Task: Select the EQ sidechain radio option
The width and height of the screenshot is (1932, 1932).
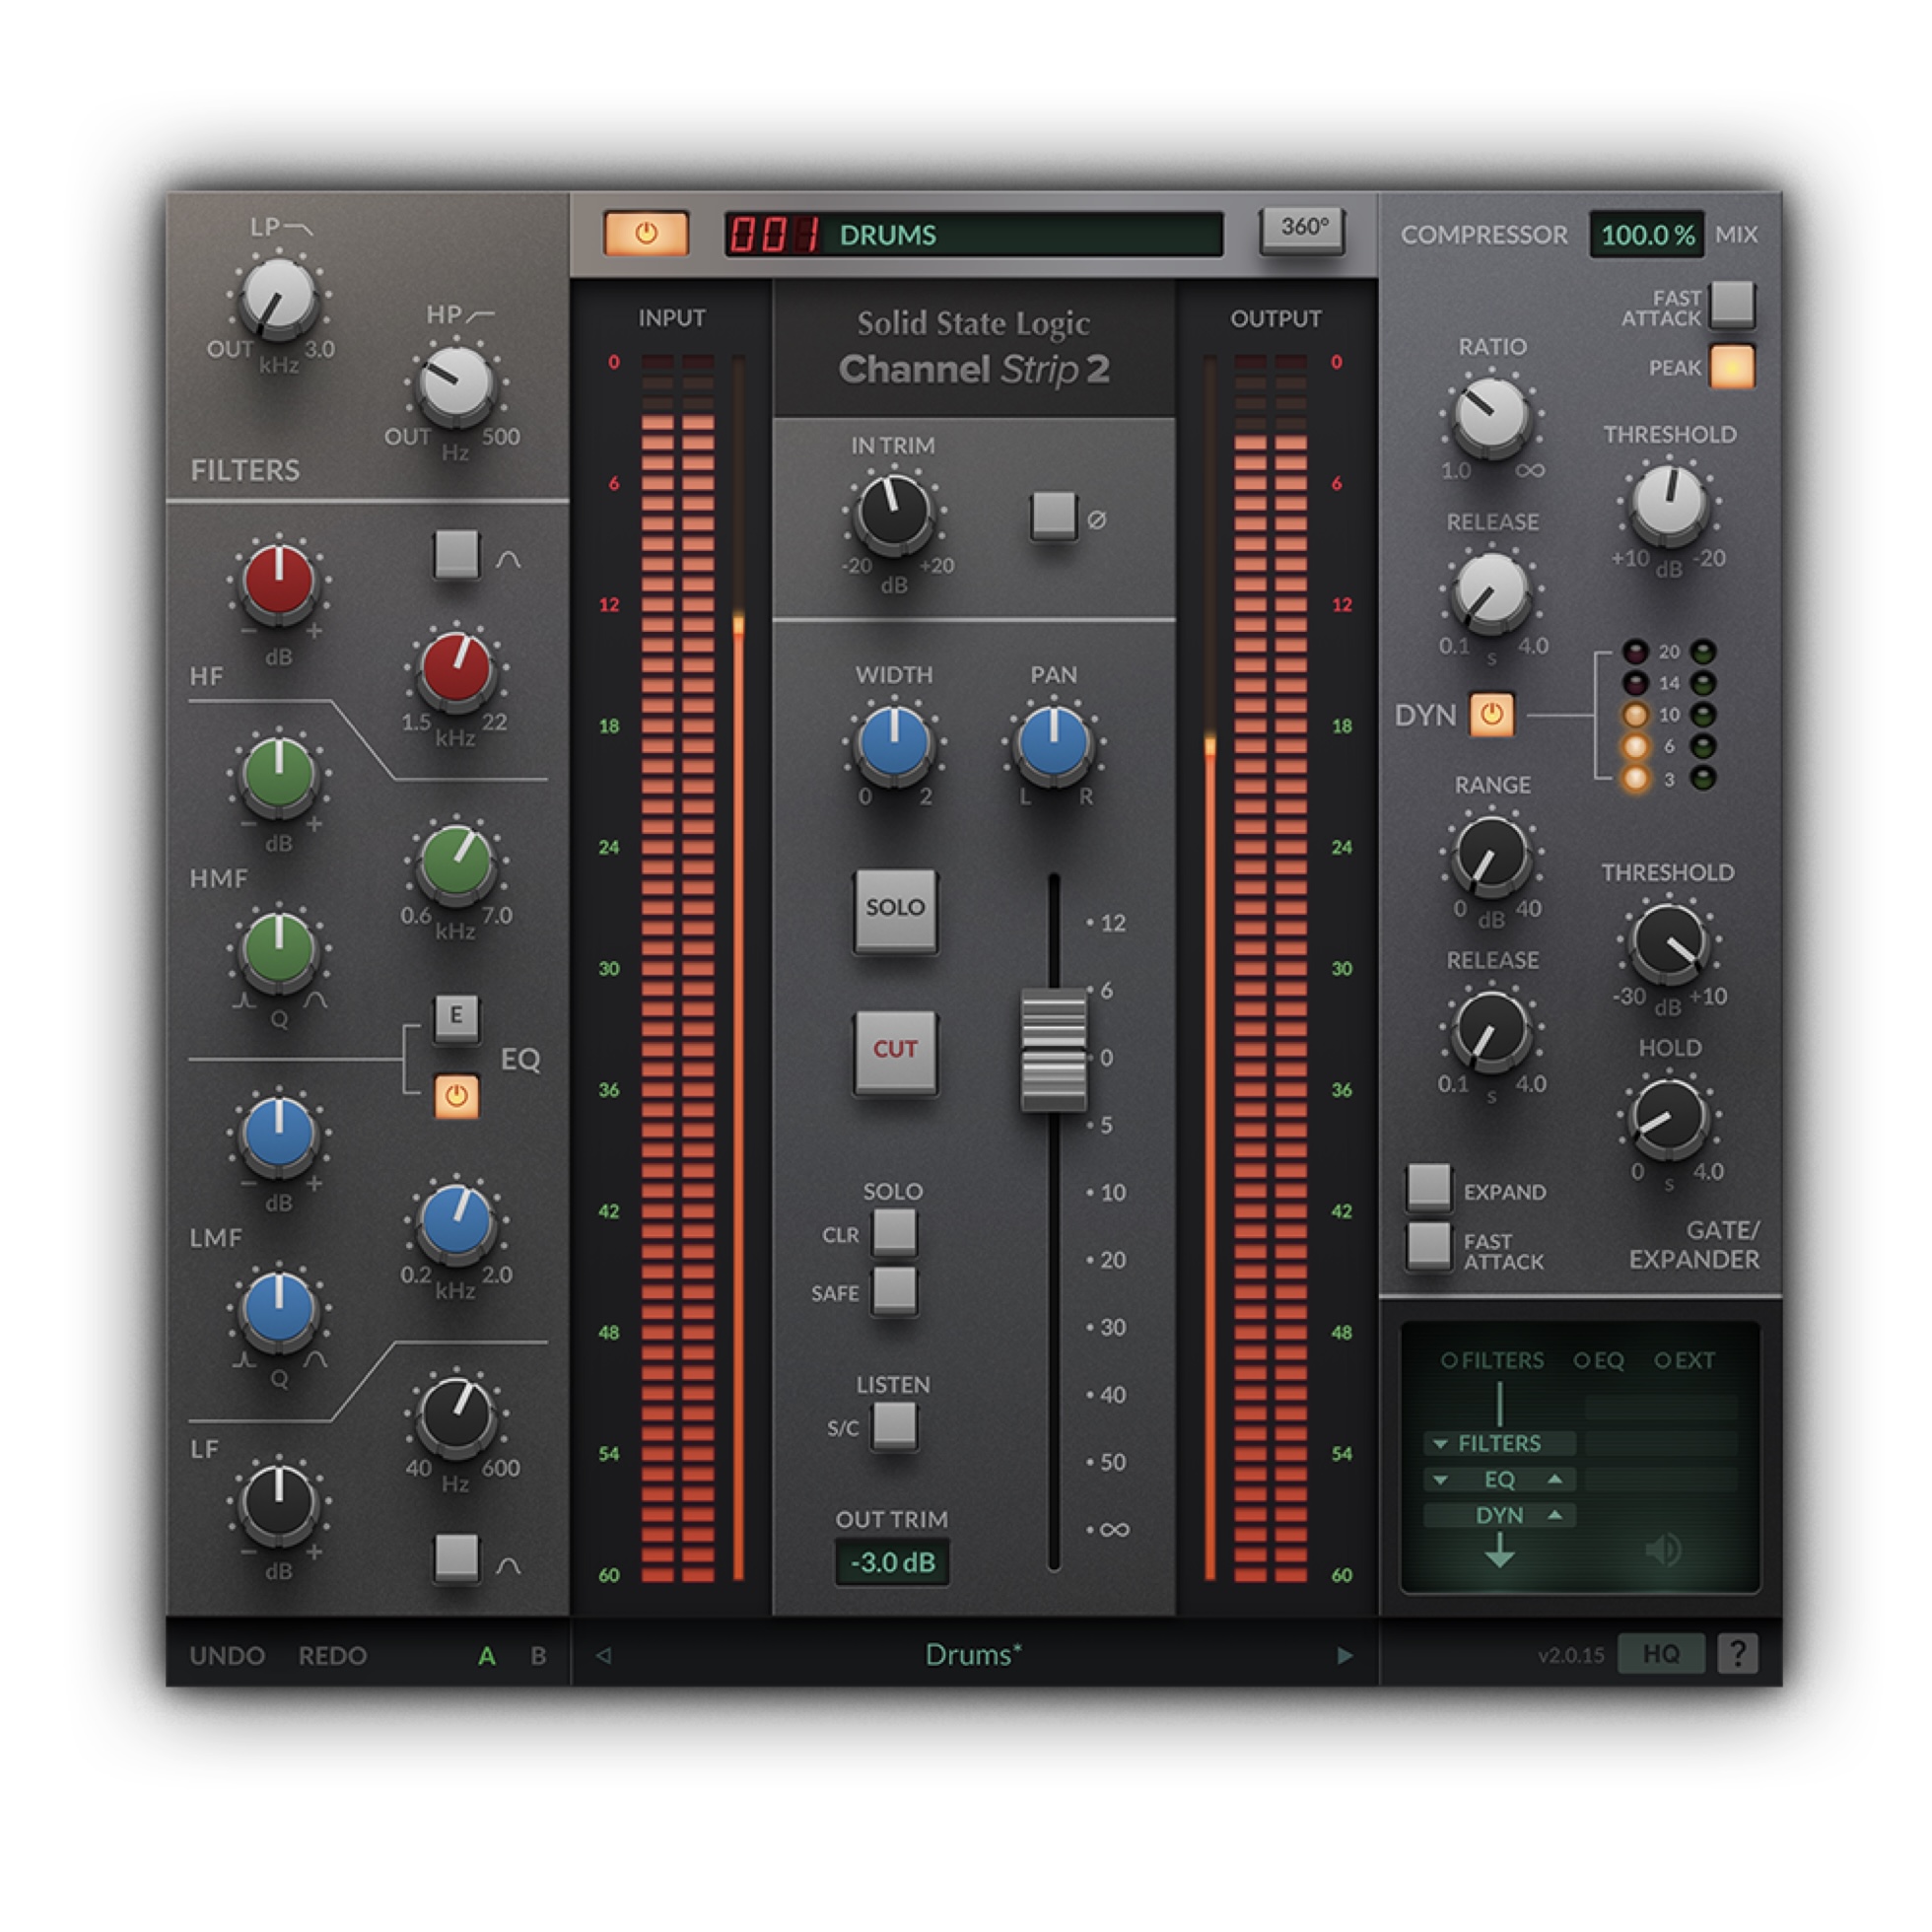Action: coord(1598,1360)
